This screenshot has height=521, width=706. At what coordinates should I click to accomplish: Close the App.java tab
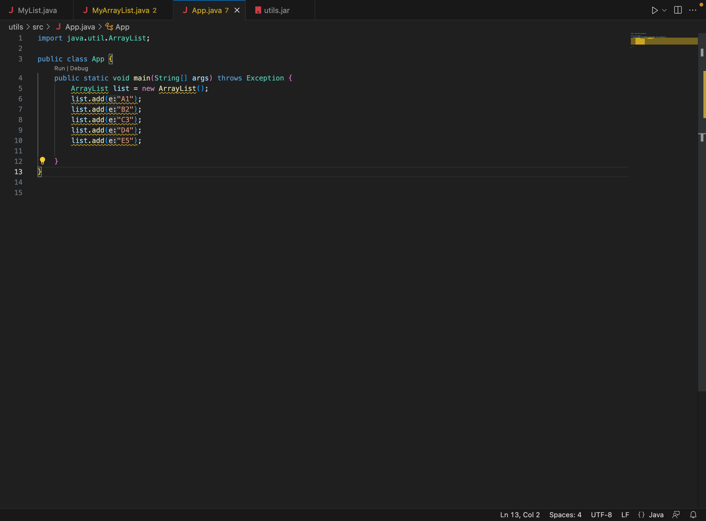237,10
